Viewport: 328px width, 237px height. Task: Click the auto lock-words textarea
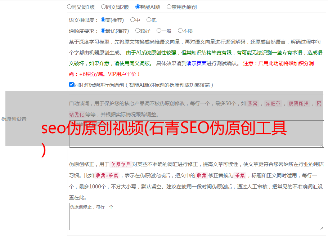(197, 134)
